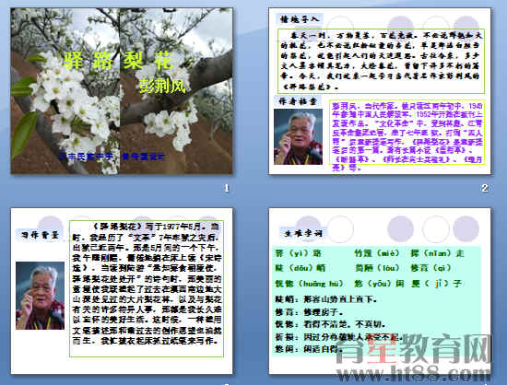
Task: Click the definition line for 陡峭 on slide 4
Action: point(326,299)
